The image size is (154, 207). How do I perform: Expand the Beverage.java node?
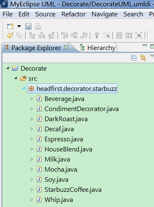[x=31, y=98]
